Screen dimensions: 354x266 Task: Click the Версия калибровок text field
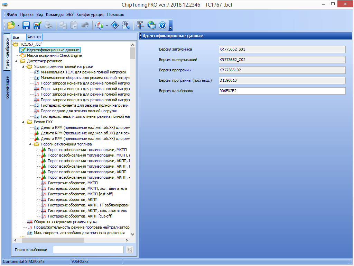282,91
